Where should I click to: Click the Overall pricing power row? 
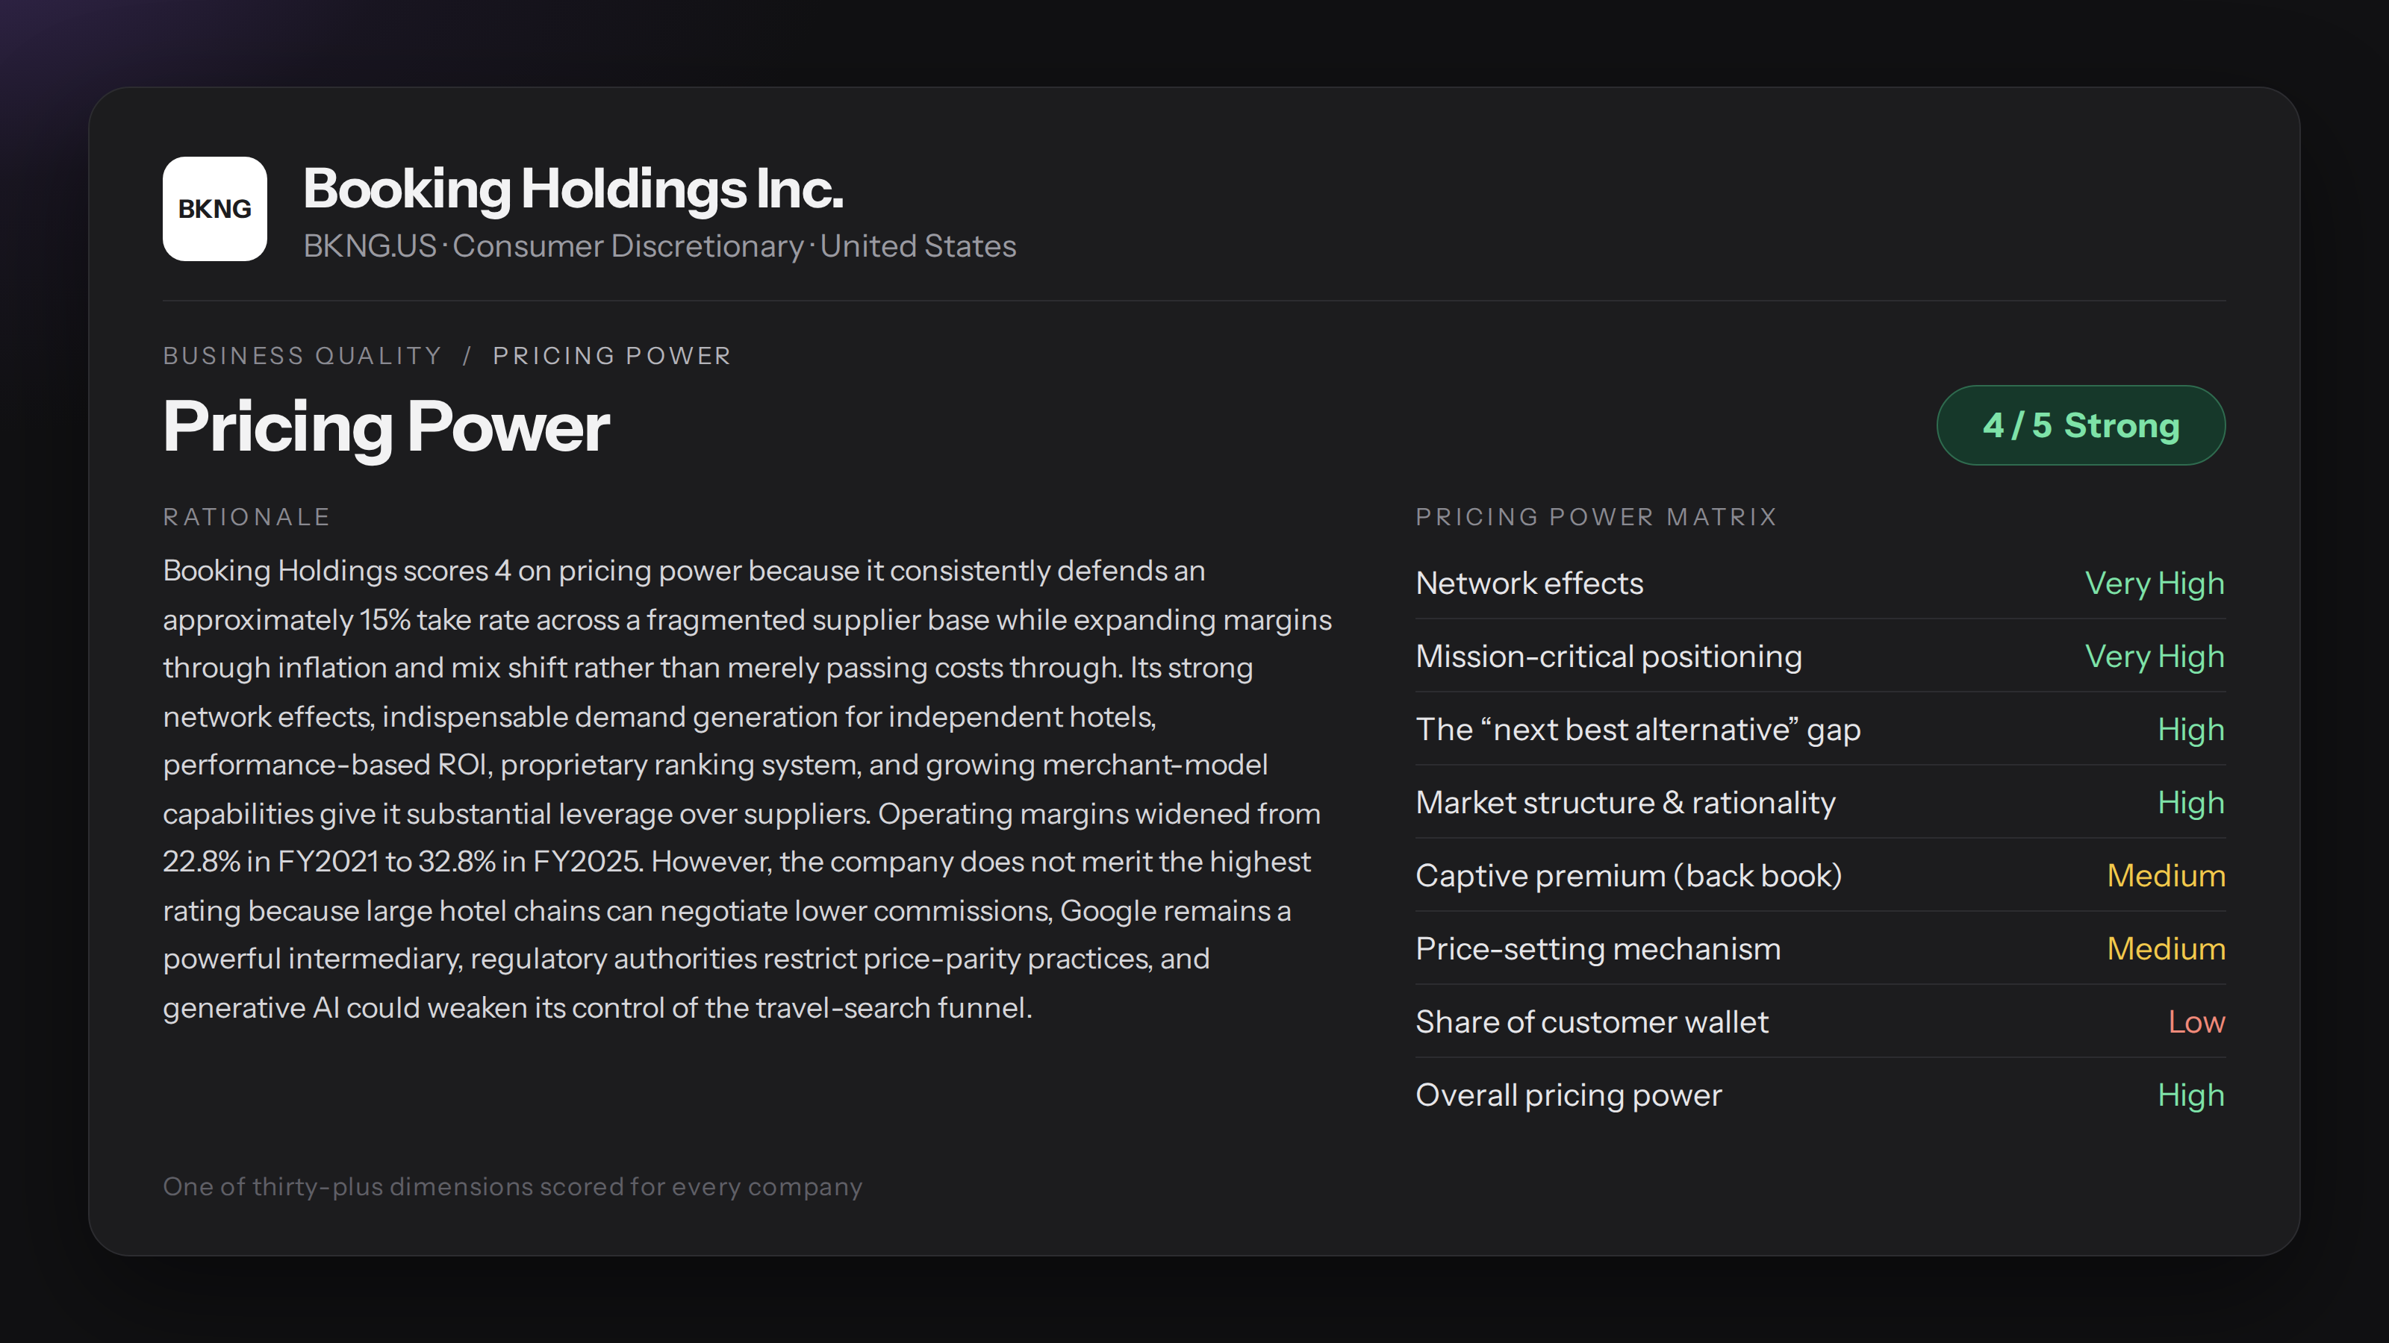pos(1819,1095)
